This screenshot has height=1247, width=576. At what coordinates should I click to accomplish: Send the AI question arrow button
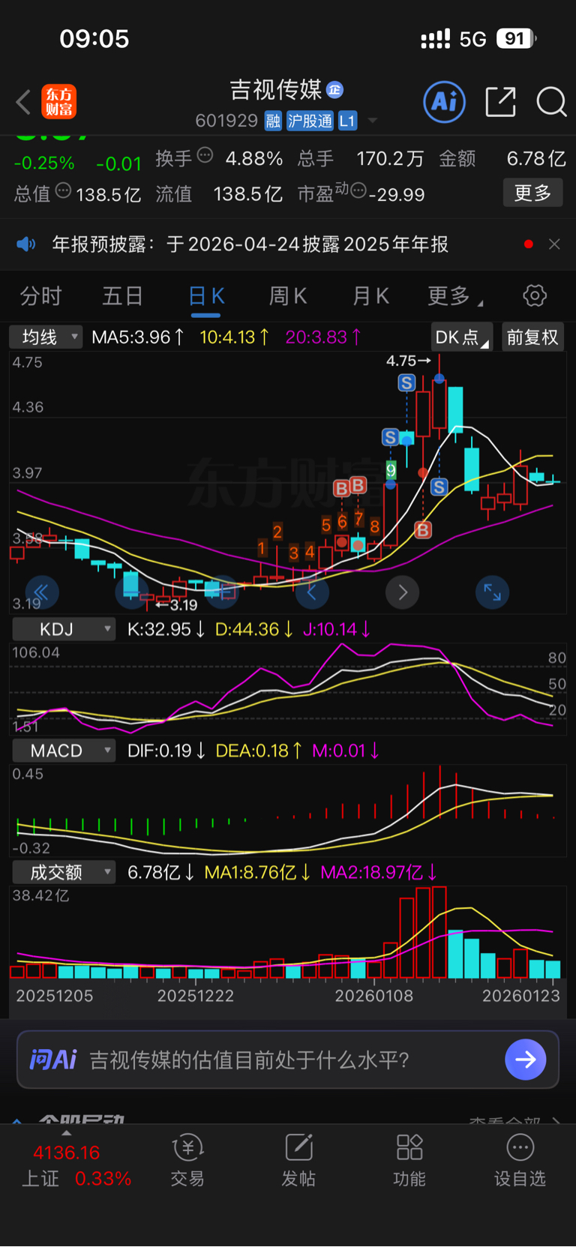tap(526, 1060)
